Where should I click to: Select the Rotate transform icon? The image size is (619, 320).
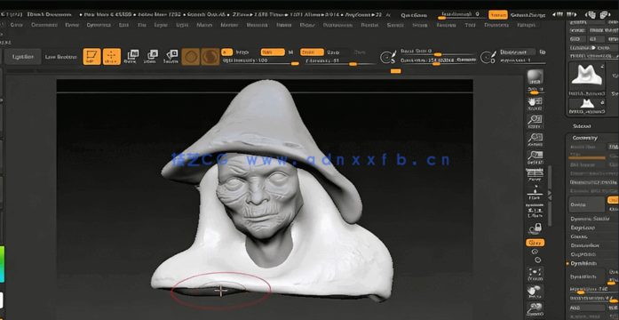tap(171, 57)
